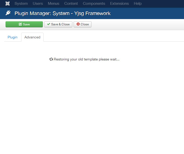This screenshot has width=184, height=154.
Task: Select the Advanced tab
Action: coord(32,37)
